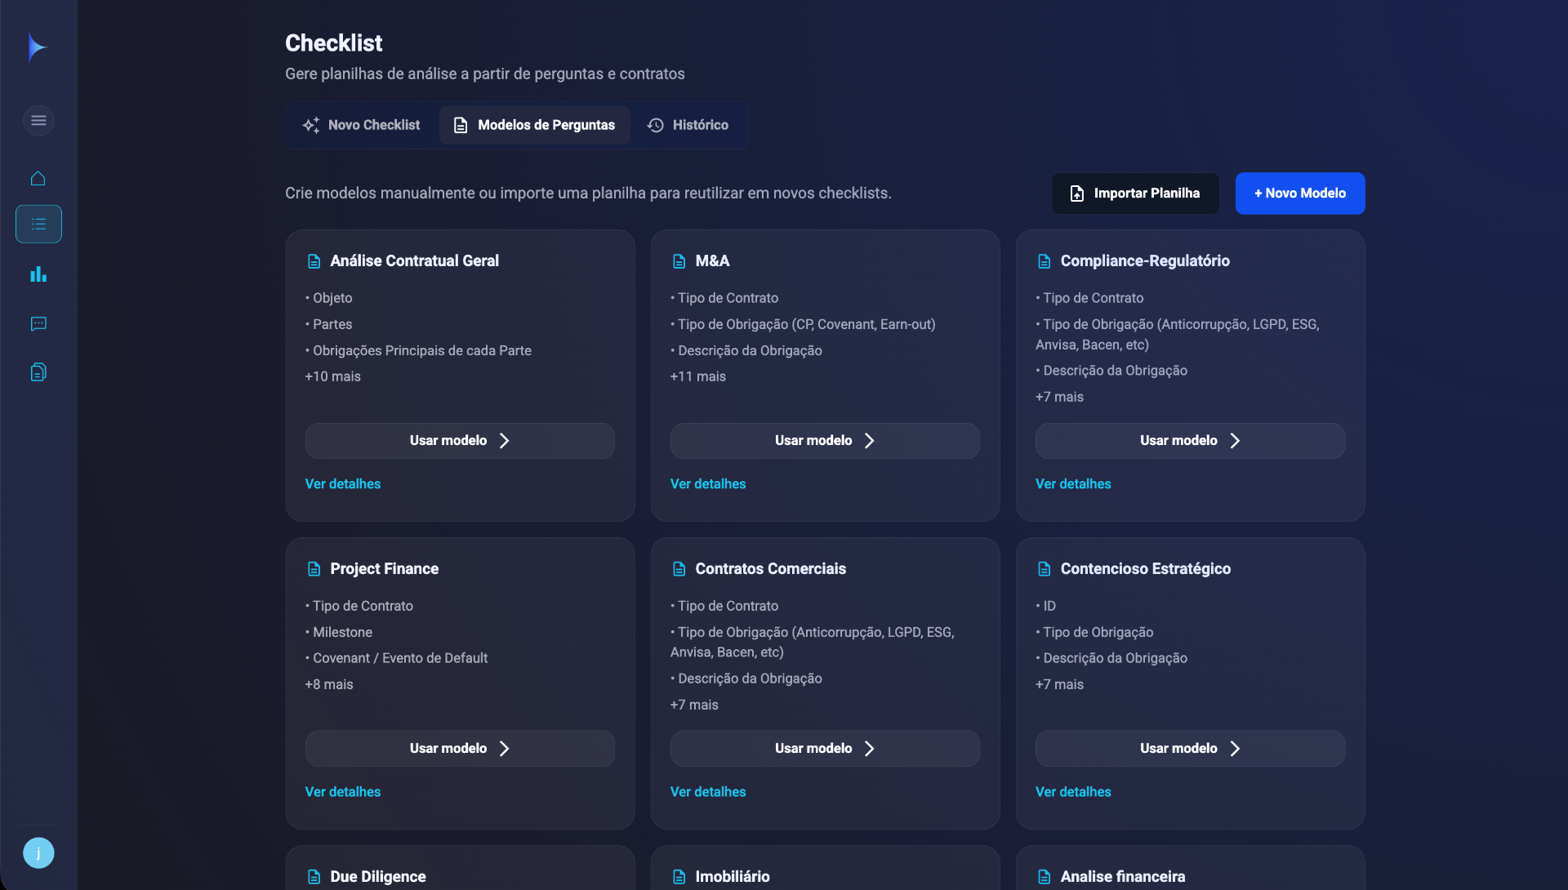This screenshot has width=1568, height=890.
Task: Click chevron arrow on Contratos Comerciais Usar modelo
Action: click(870, 749)
